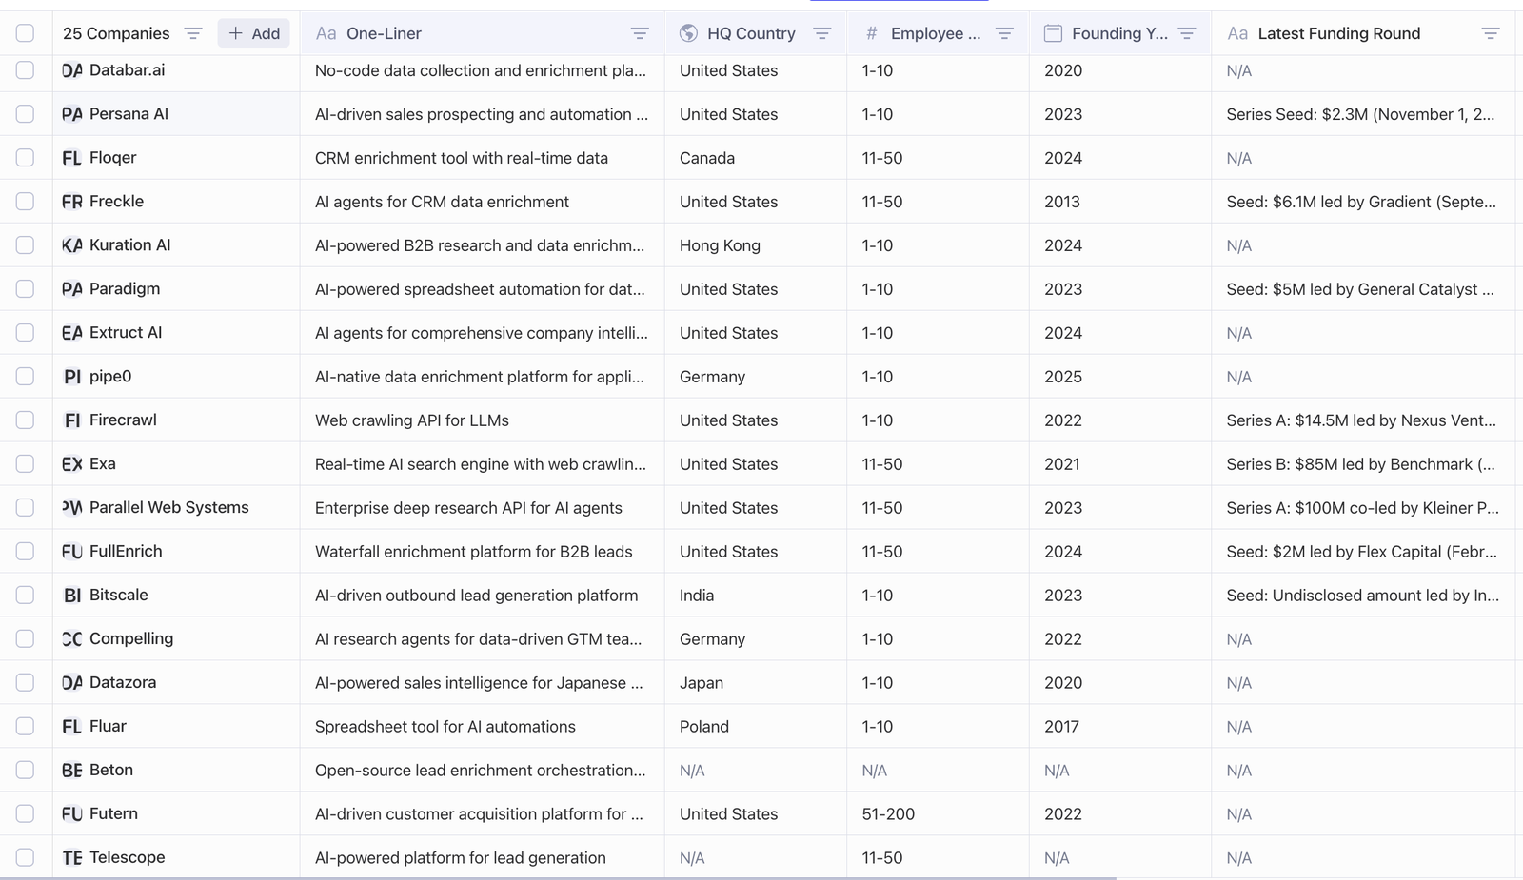The width and height of the screenshot is (1523, 880).
Task: Click Paradigm's Latest Funding Round cell
Action: (x=1359, y=289)
